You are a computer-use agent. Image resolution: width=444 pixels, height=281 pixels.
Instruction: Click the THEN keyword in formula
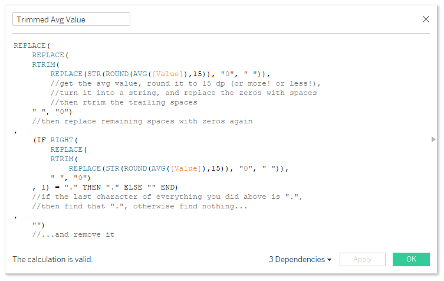coord(92,187)
